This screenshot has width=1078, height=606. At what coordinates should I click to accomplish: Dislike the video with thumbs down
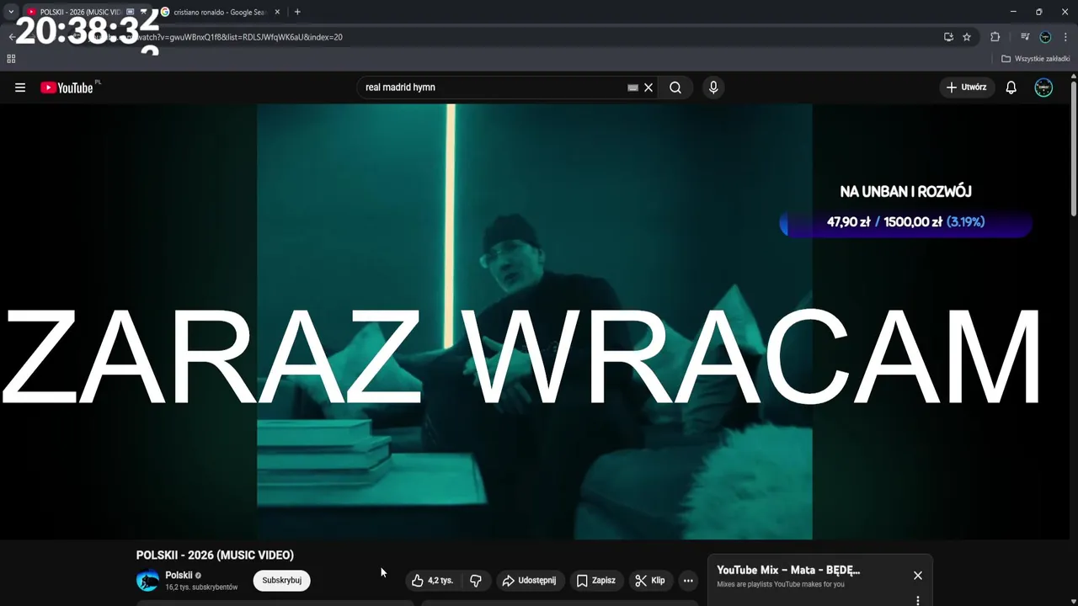coord(476,580)
